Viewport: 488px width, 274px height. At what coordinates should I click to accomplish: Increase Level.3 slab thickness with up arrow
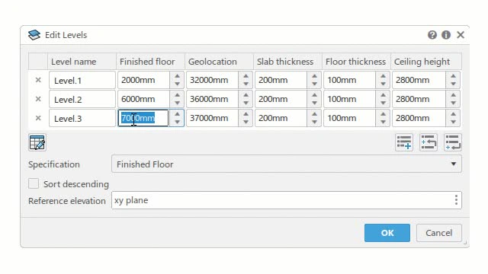pyautogui.click(x=314, y=114)
